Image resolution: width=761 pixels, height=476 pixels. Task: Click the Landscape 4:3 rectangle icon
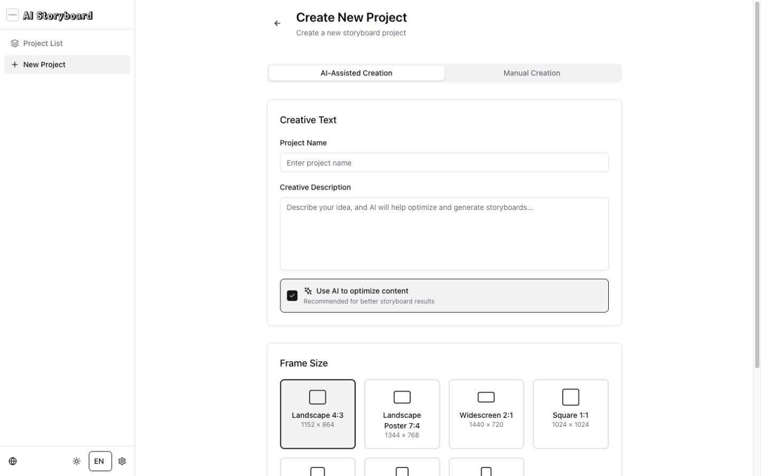pyautogui.click(x=318, y=397)
